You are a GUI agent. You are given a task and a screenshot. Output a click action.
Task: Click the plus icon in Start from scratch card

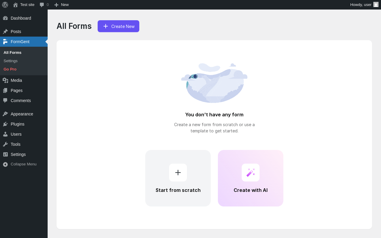pyautogui.click(x=178, y=173)
